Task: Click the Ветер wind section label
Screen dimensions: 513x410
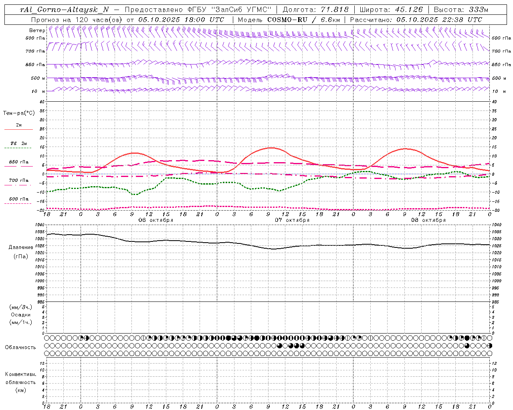Action: 37,30
